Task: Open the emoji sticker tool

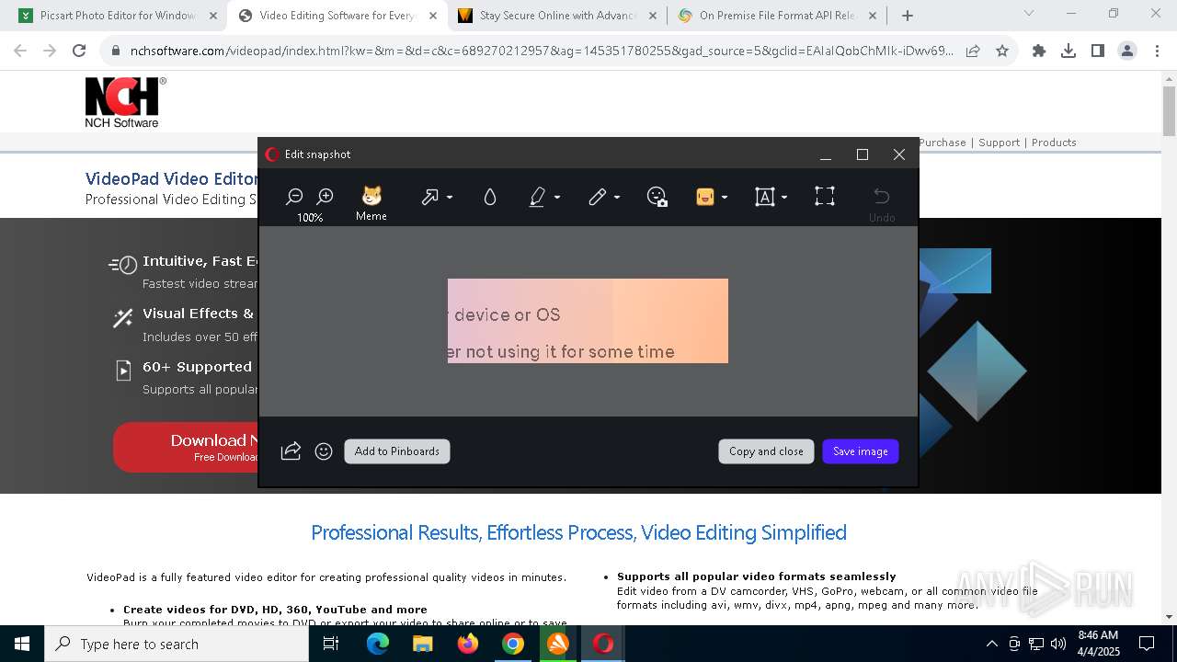Action: pyautogui.click(x=705, y=197)
